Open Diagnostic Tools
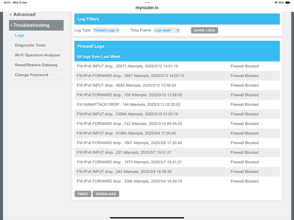 point(30,45)
